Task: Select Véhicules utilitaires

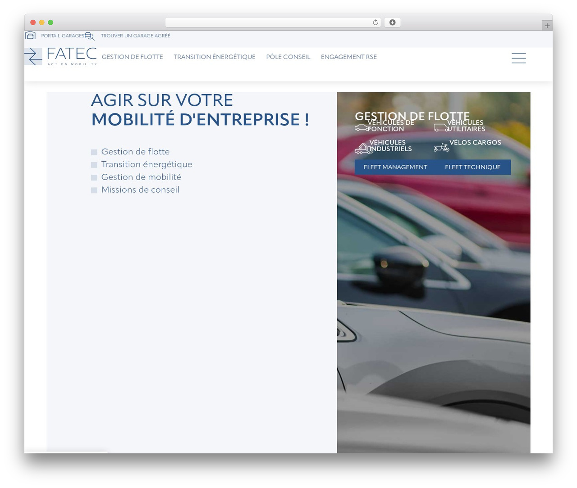Action: [x=466, y=126]
